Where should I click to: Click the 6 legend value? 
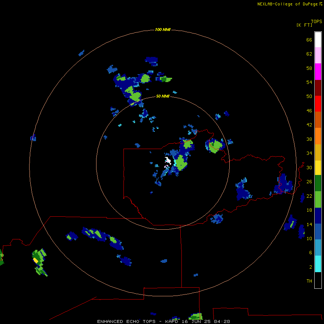tap(311, 253)
